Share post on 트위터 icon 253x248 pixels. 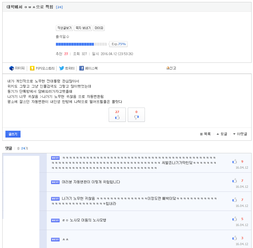pos(62,68)
